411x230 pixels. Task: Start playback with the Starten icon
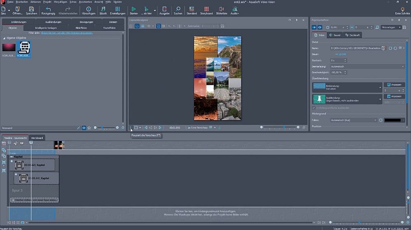click(134, 9)
